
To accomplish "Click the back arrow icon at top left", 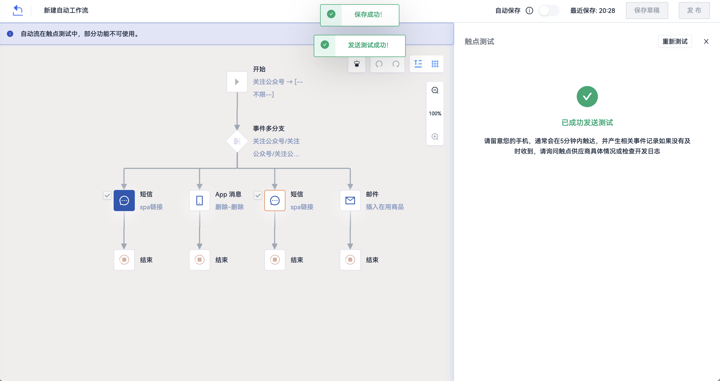I will click(x=18, y=10).
